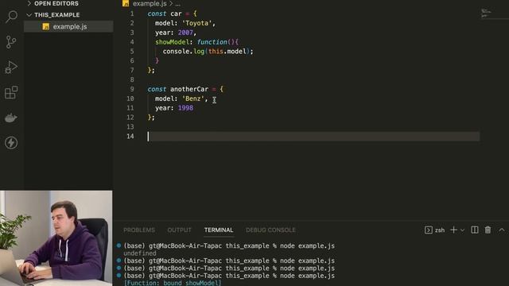Collapse the THIS_EXAMPLE folder section
Screen dimensions: 509x286
pyautogui.click(x=56, y=15)
